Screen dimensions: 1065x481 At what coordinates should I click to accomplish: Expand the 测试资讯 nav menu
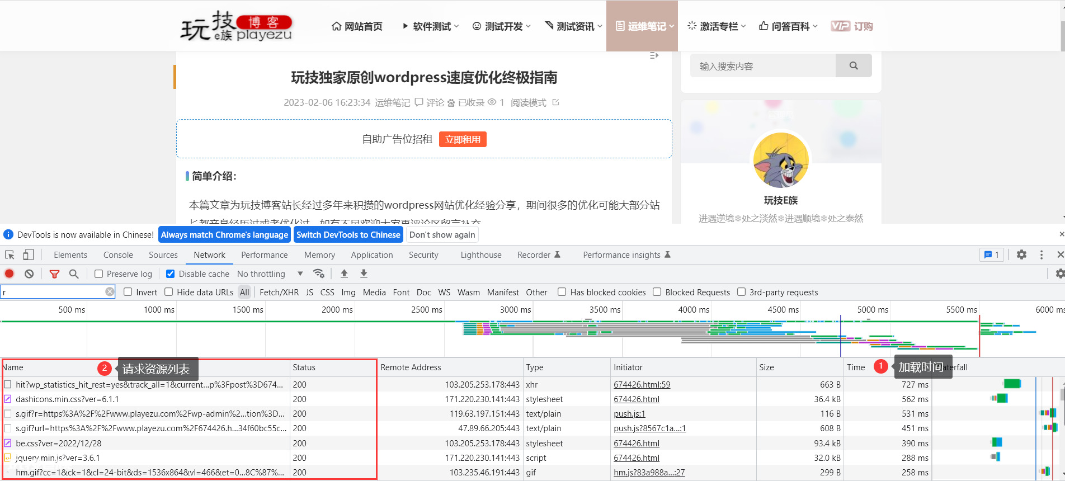tap(573, 26)
